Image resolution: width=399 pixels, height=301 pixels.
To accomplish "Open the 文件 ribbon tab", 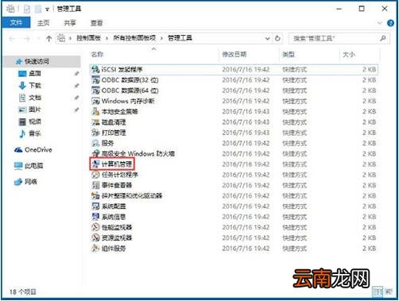I will (16, 23).
